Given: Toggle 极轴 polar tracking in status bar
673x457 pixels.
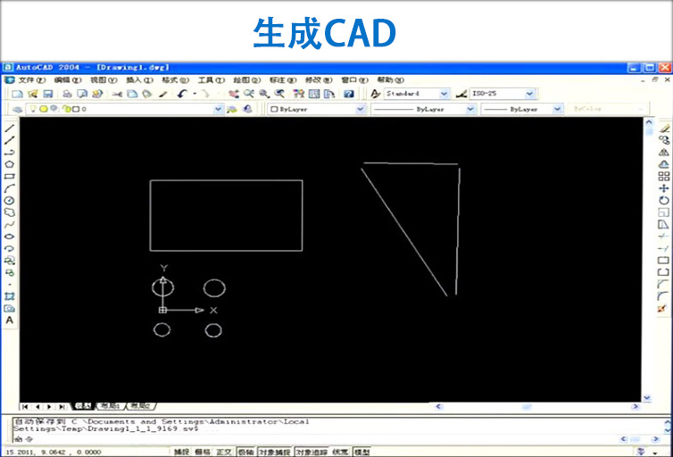Looking at the screenshot, I should (245, 452).
